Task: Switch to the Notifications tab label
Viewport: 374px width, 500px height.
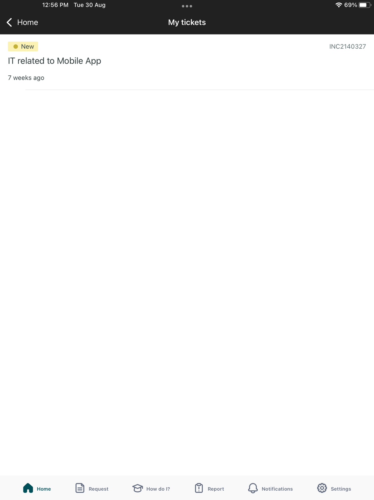Action: pyautogui.click(x=277, y=489)
